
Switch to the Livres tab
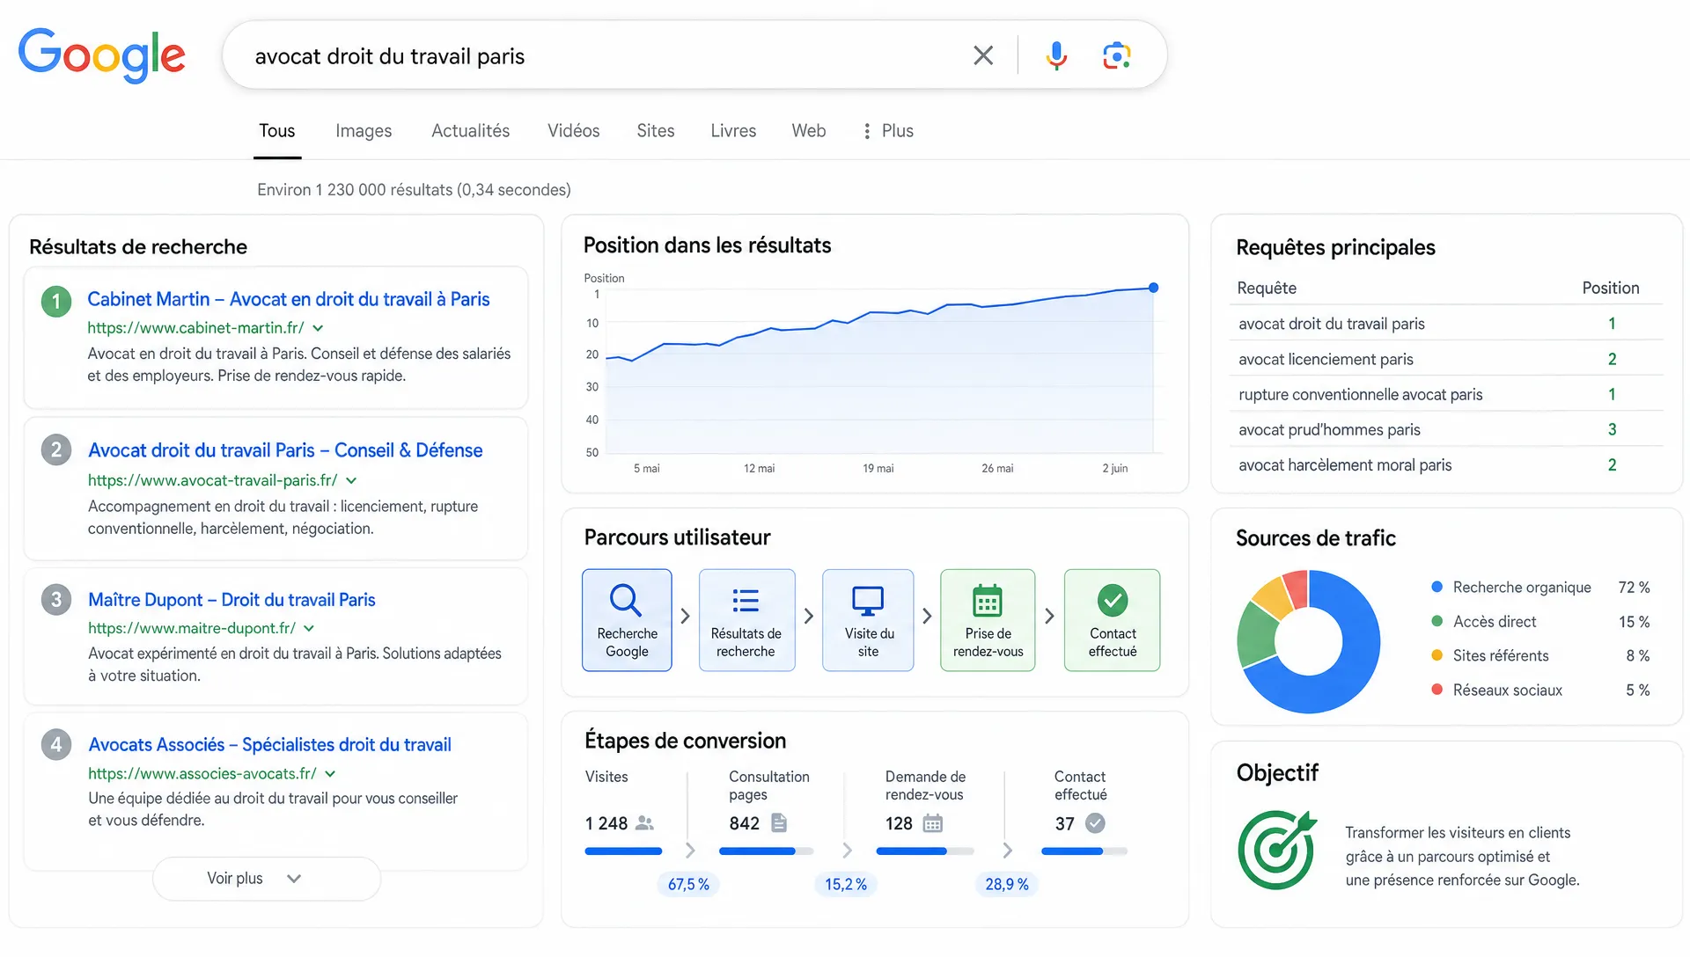coord(733,131)
